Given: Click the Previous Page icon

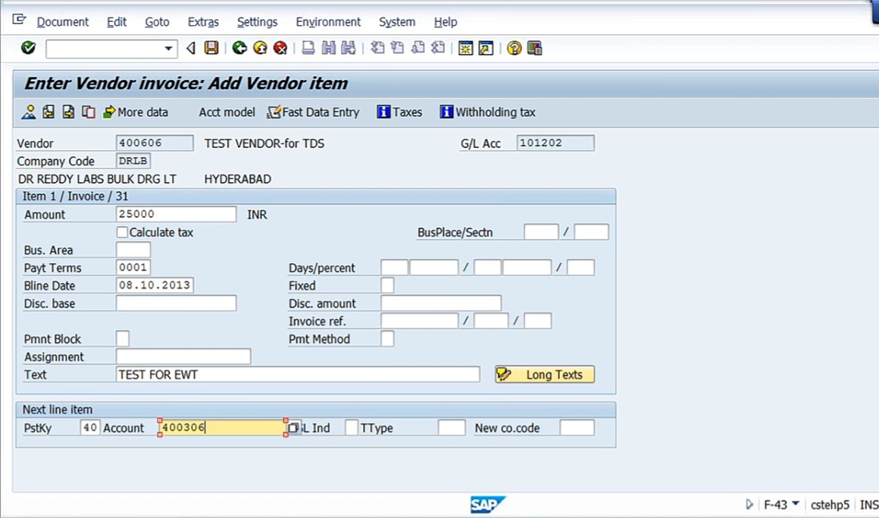Looking at the screenshot, I should (x=398, y=48).
